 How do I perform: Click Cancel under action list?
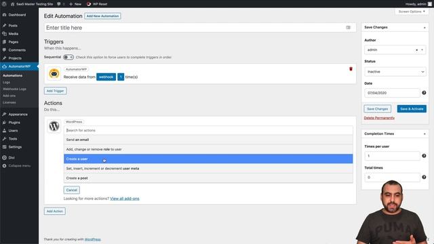point(72,190)
